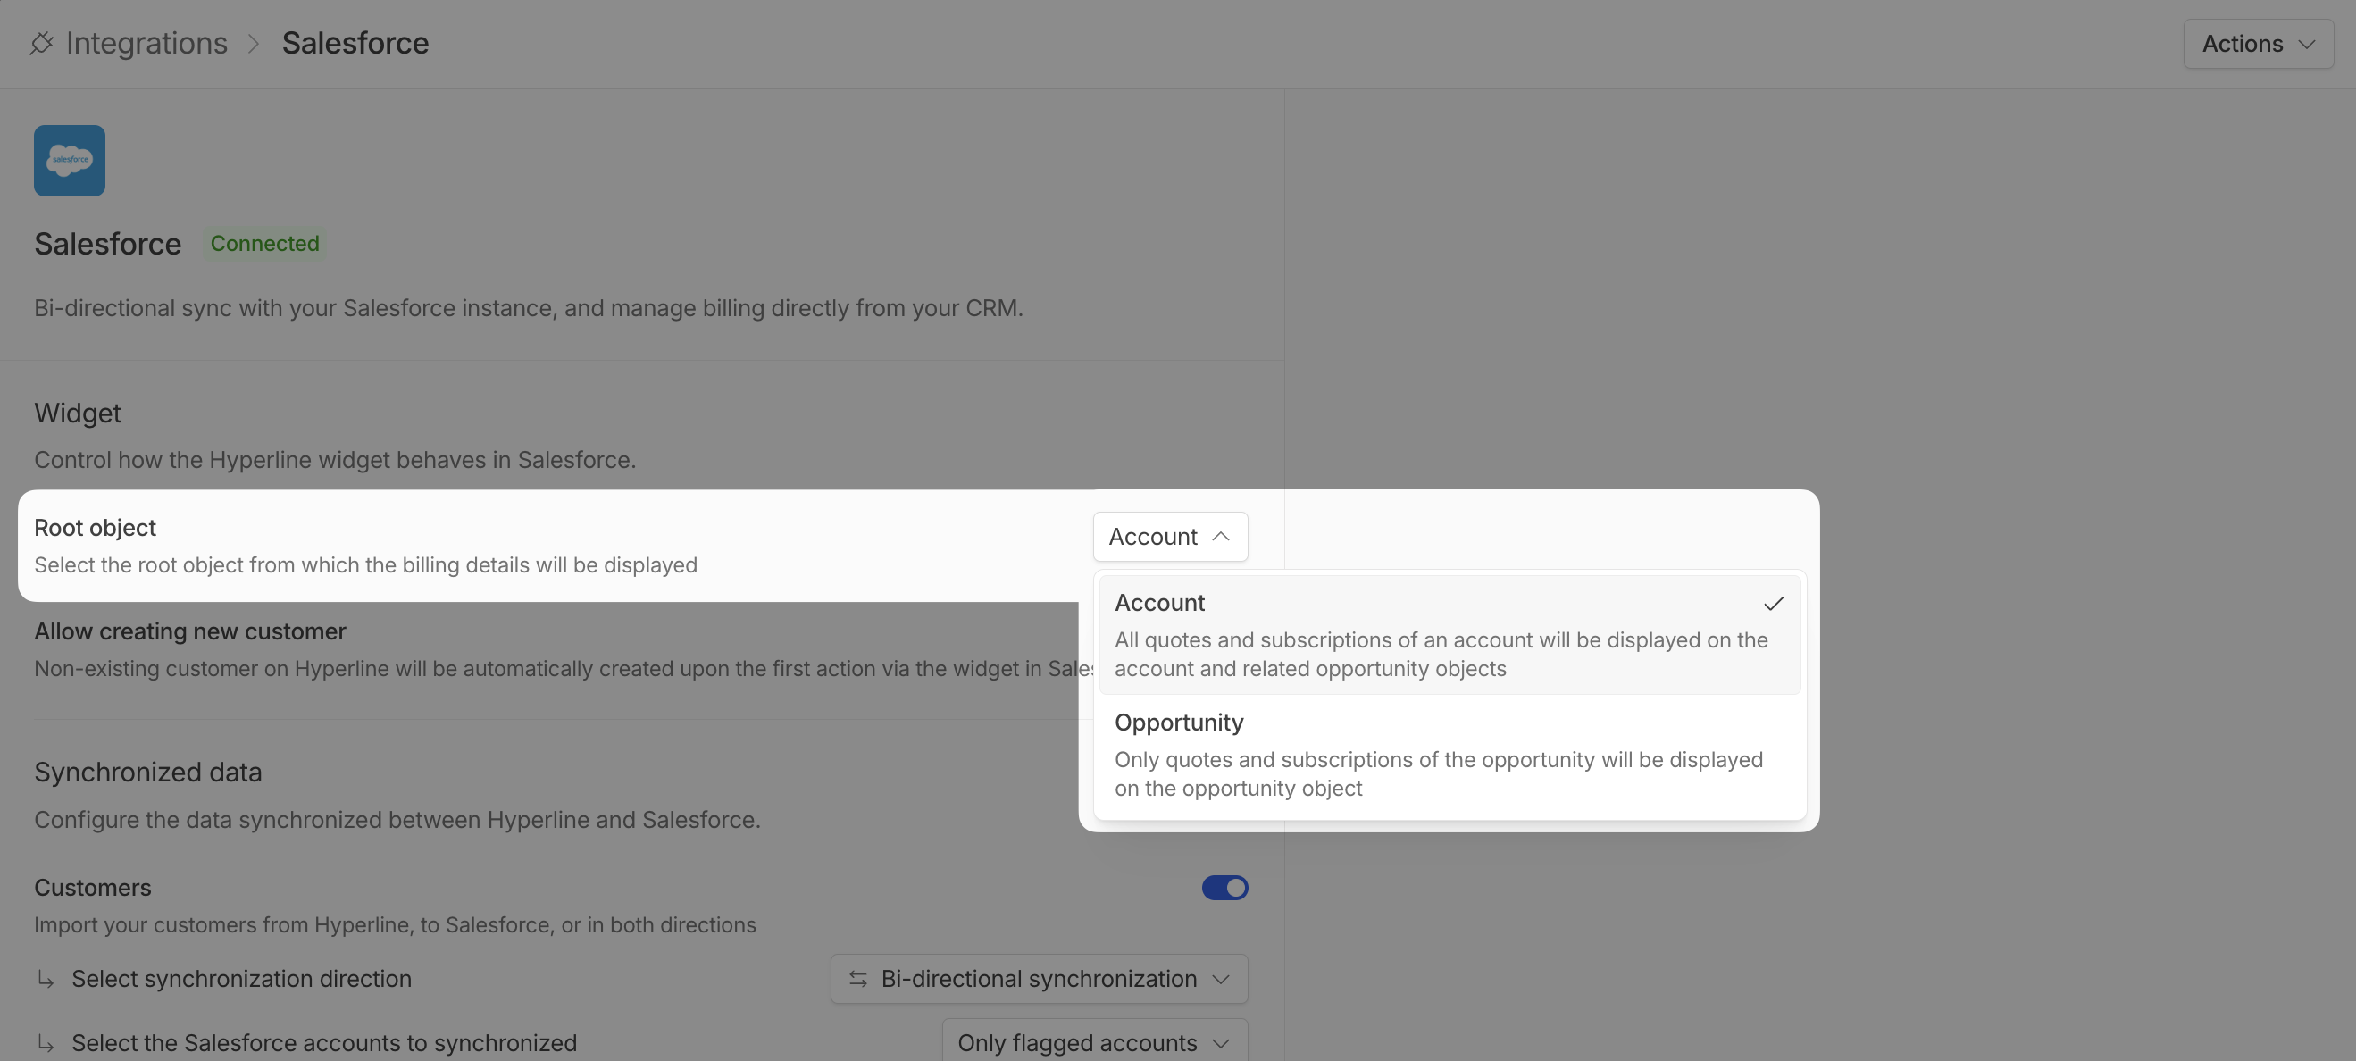Screen dimensions: 2356x1061
Task: Click the chevron between Integrations and Salesforce
Action: [255, 44]
